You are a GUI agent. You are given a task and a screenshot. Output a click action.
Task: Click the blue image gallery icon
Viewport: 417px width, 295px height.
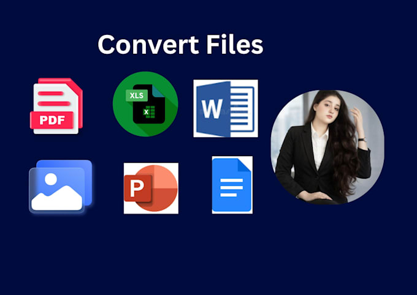coord(61,187)
